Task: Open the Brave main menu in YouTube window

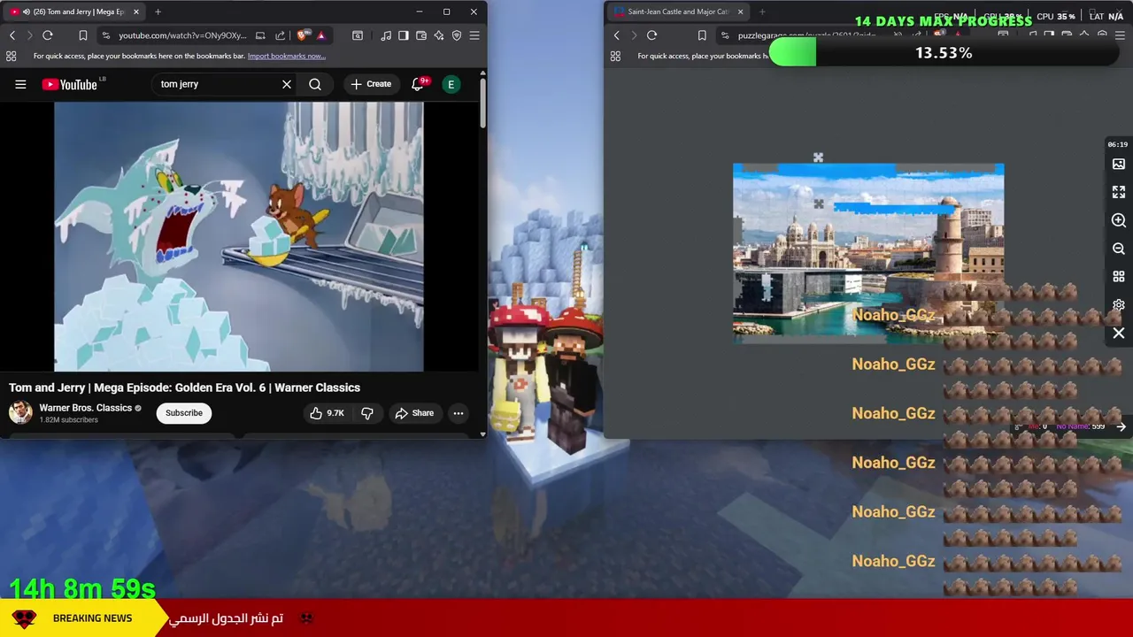Action: tap(474, 35)
